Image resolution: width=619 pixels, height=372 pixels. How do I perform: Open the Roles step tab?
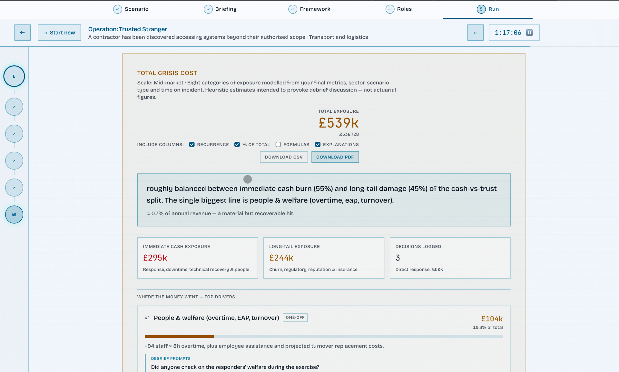[398, 9]
